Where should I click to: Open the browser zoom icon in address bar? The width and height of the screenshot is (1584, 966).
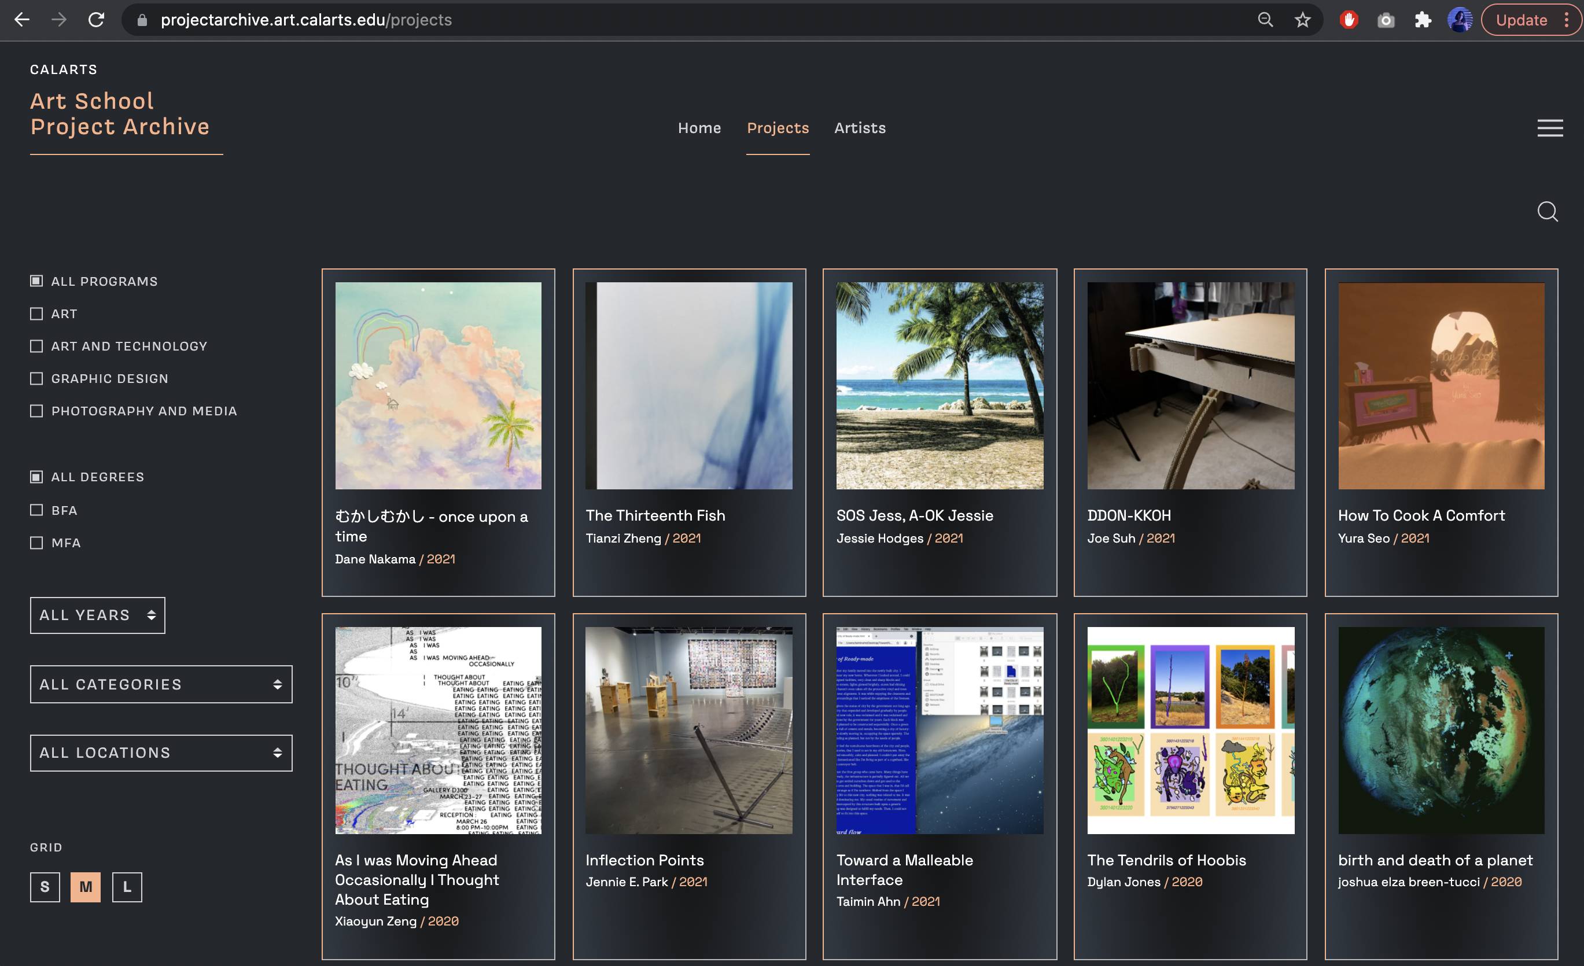1265,20
